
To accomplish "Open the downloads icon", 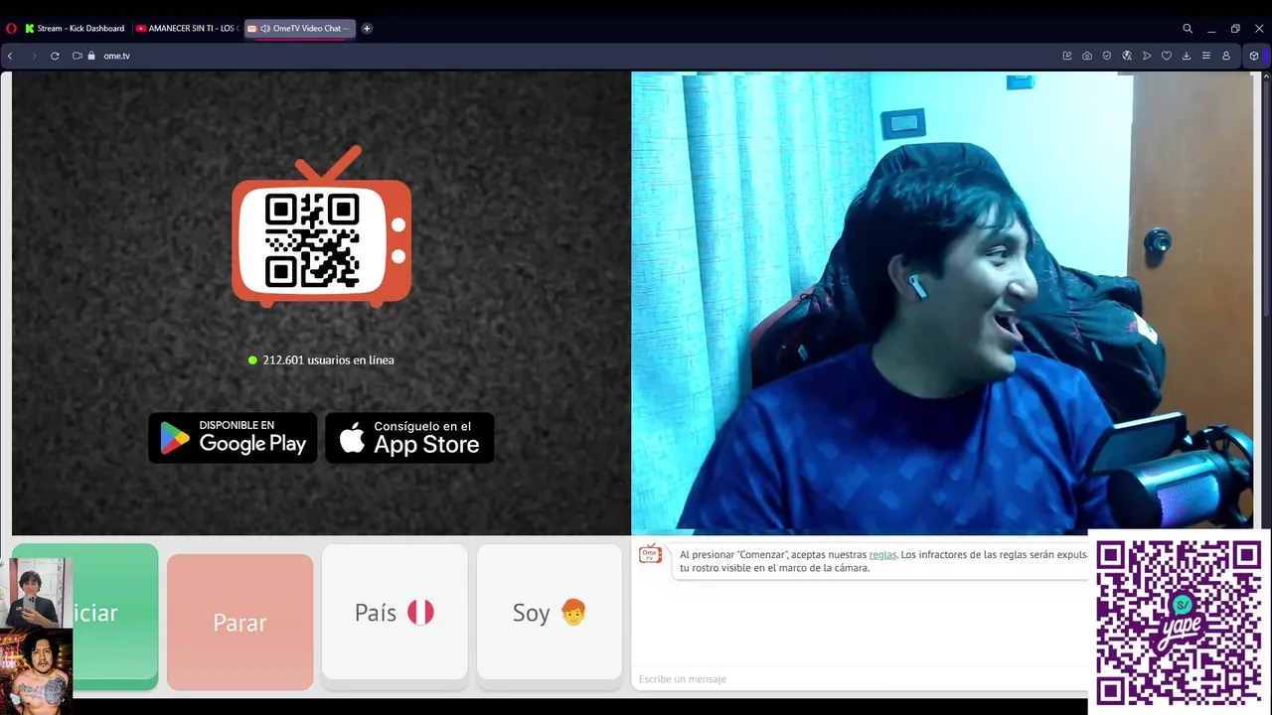I will [x=1187, y=56].
